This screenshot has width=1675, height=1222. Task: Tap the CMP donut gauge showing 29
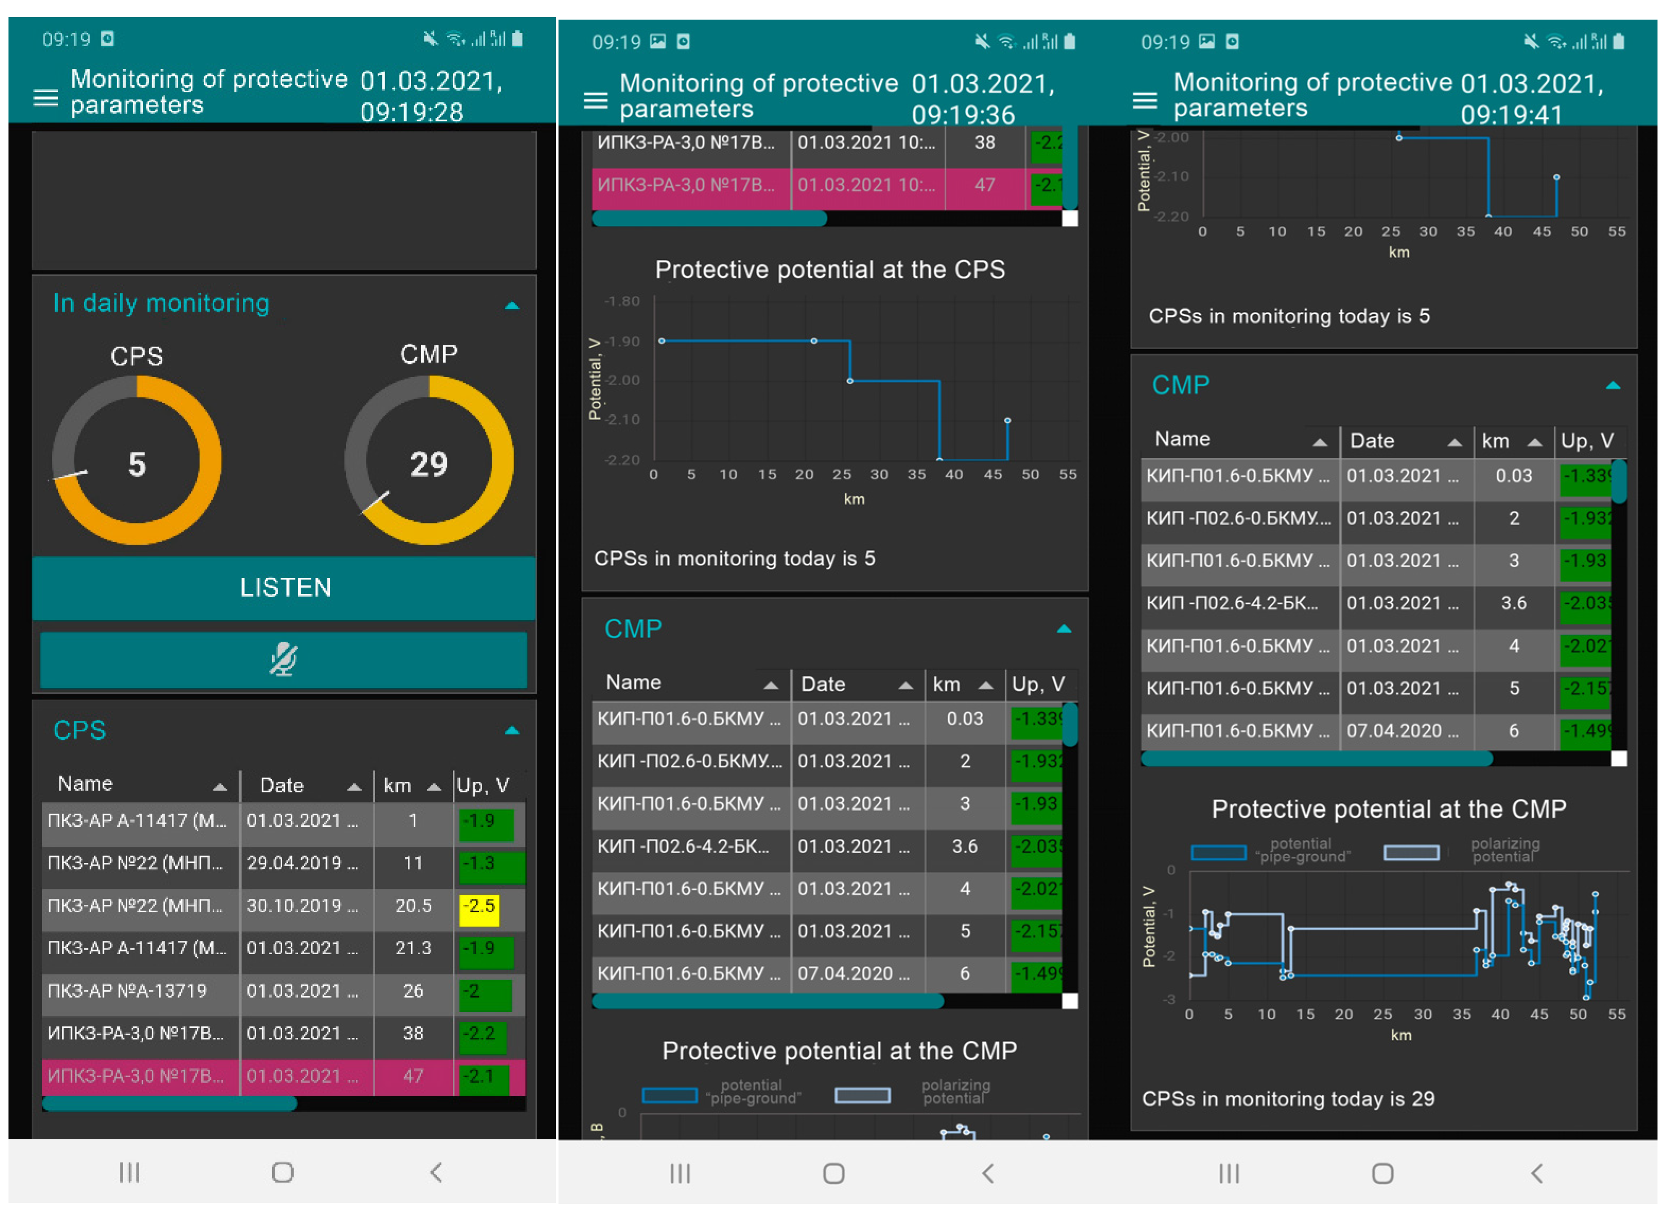429,461
